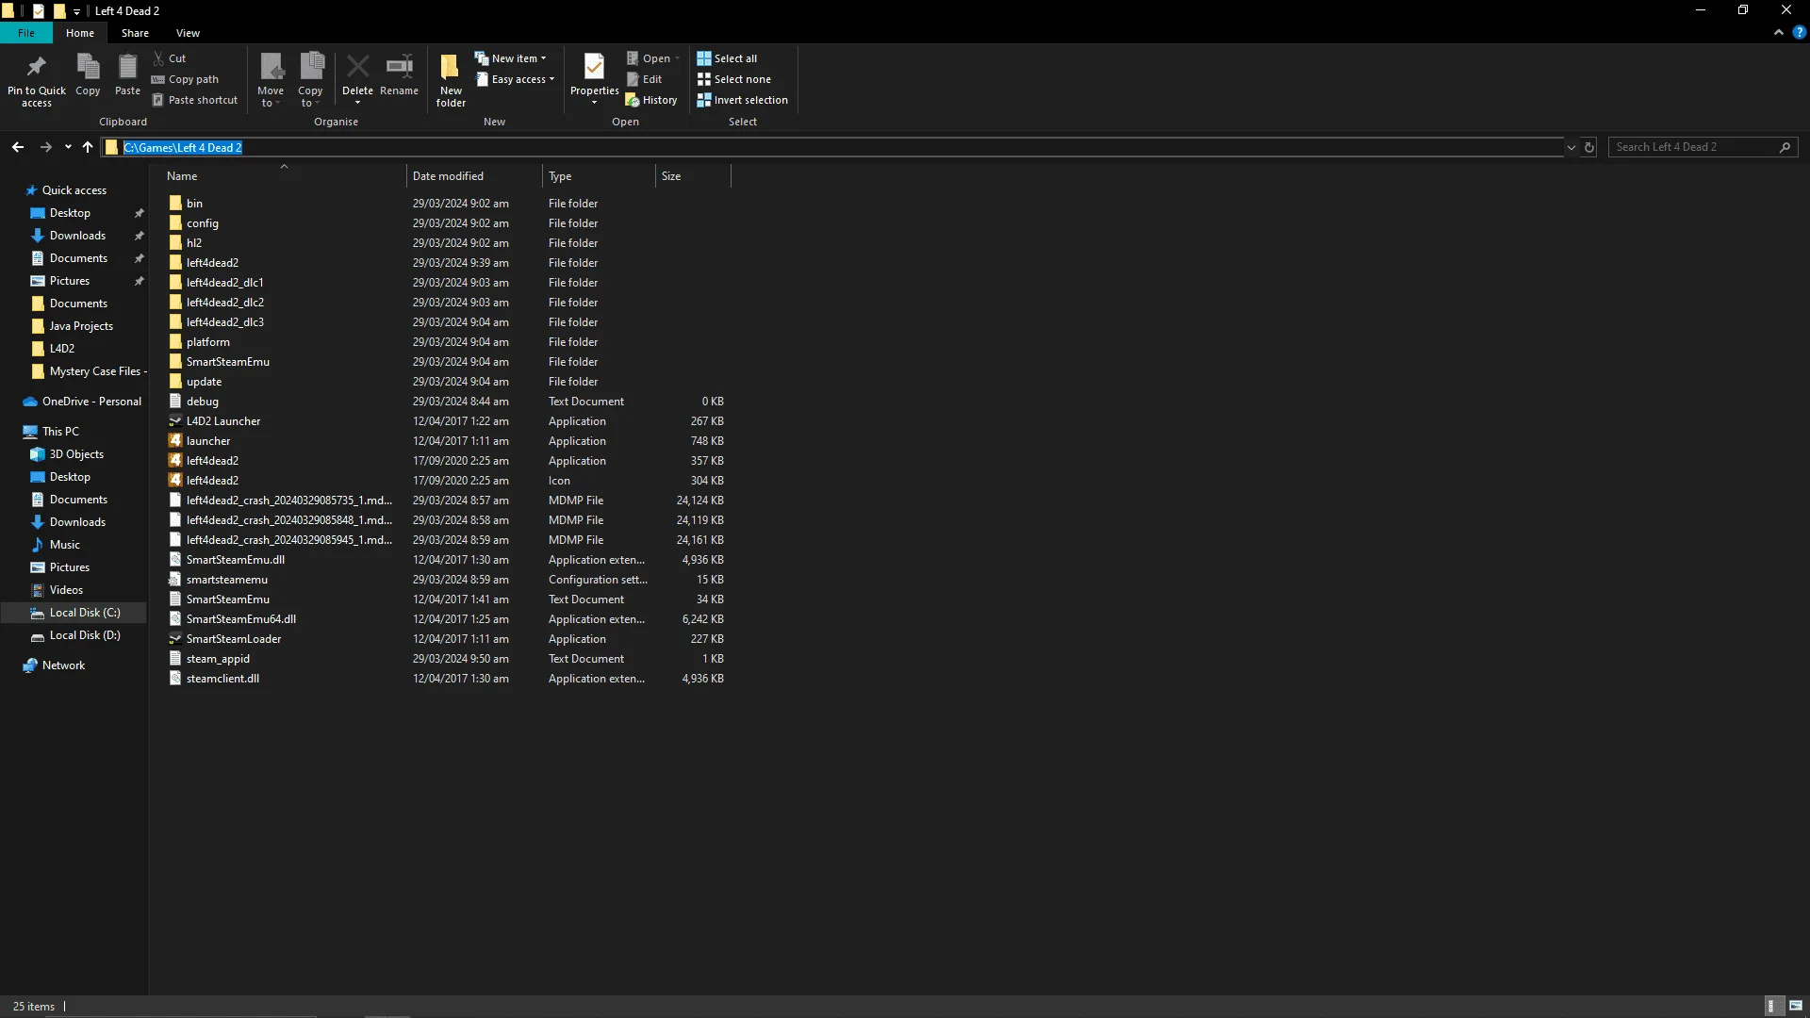1810x1018 pixels.
Task: Open the Easy access dropdown
Action: click(515, 79)
